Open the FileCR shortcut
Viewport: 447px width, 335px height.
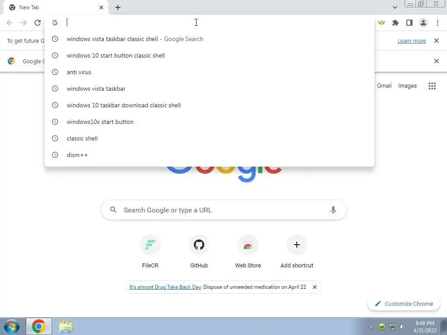click(150, 252)
